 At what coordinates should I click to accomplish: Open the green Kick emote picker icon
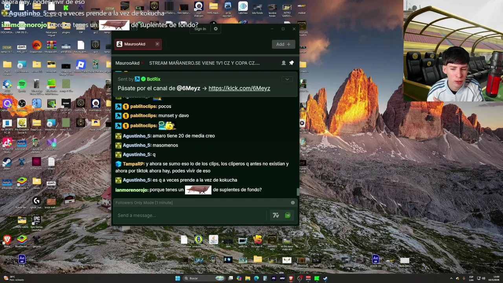288,215
